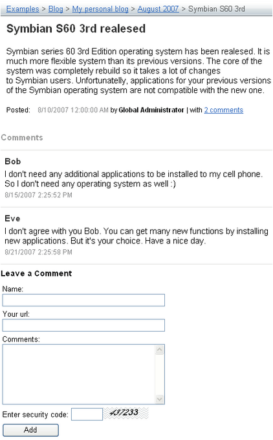Click the Leave a Comment heading

click(x=36, y=273)
